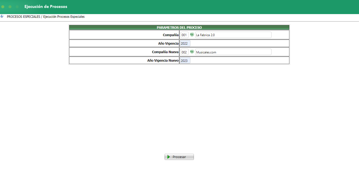Click the Compañía Nueva label
The height and width of the screenshot is (169, 359).
click(165, 52)
